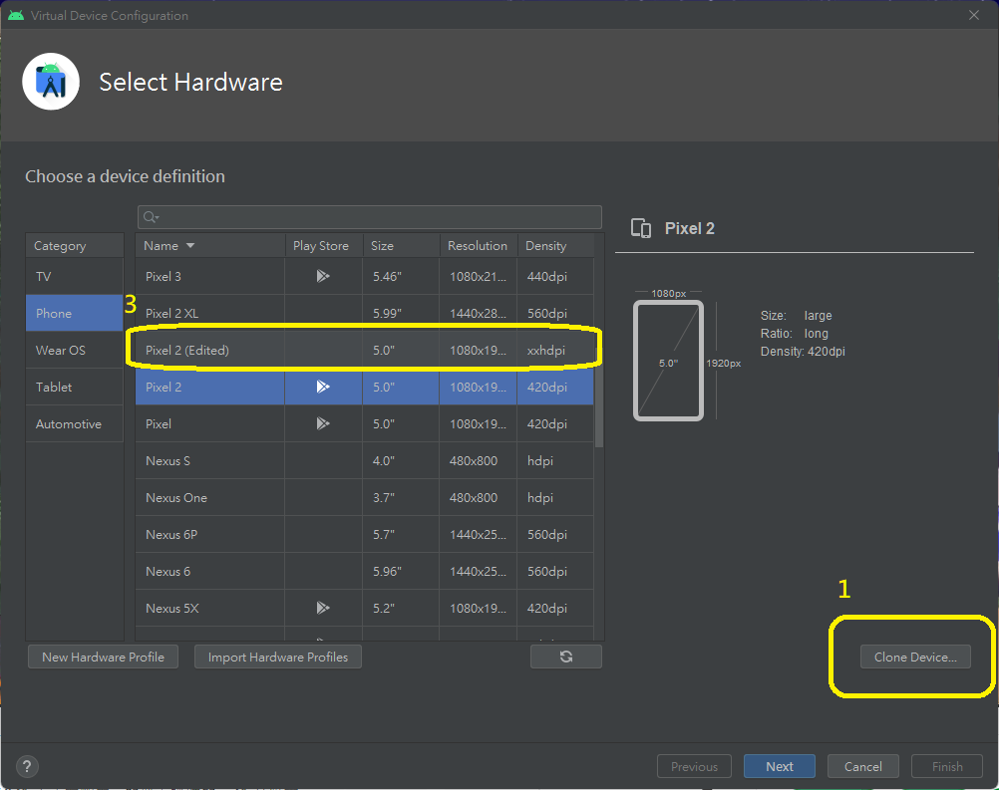
Task: Click the 3.7" size cell
Action: point(401,498)
